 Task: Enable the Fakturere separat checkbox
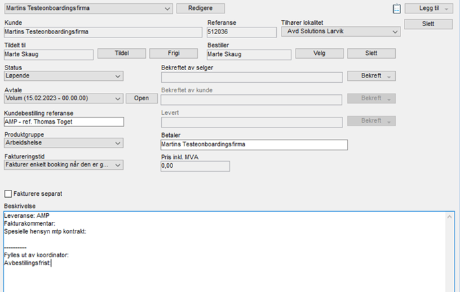click(x=9, y=194)
